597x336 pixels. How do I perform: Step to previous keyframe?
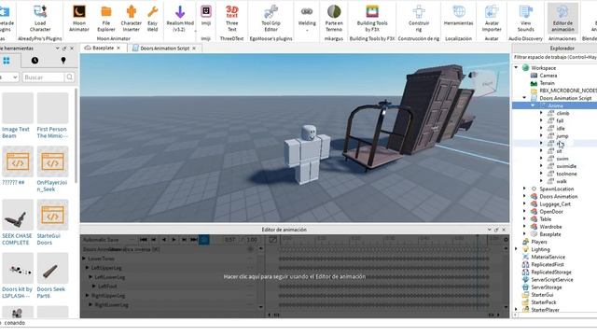pyautogui.click(x=153, y=240)
